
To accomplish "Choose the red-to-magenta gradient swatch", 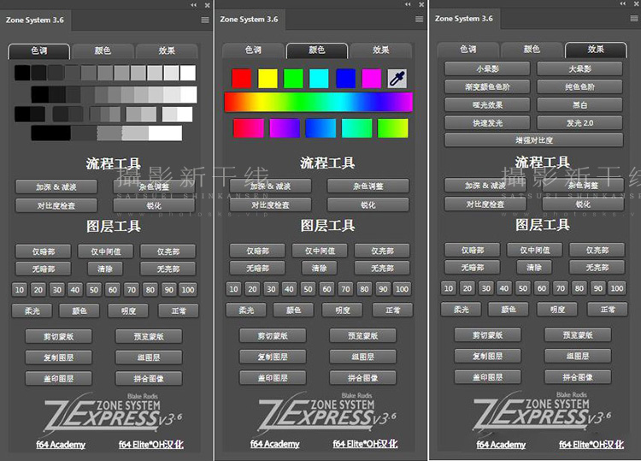I will coord(249,128).
